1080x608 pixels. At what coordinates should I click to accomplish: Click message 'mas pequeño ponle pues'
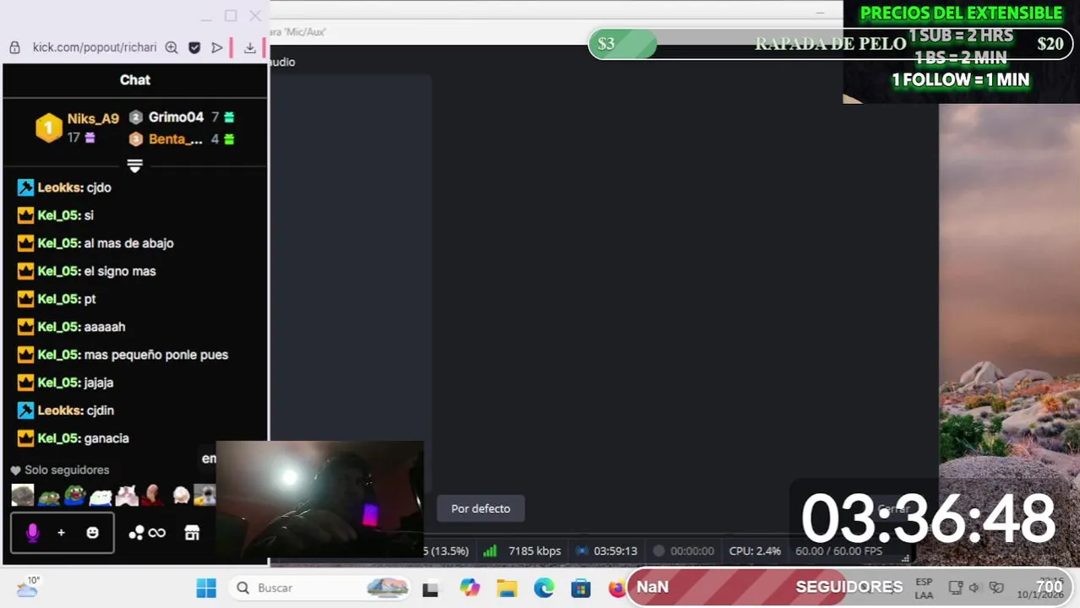coord(156,355)
